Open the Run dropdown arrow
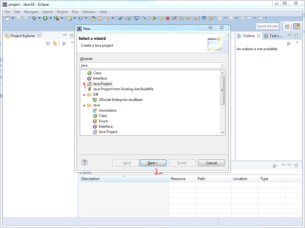Screen dimensions: 305x228 pyautogui.click(x=51, y=18)
